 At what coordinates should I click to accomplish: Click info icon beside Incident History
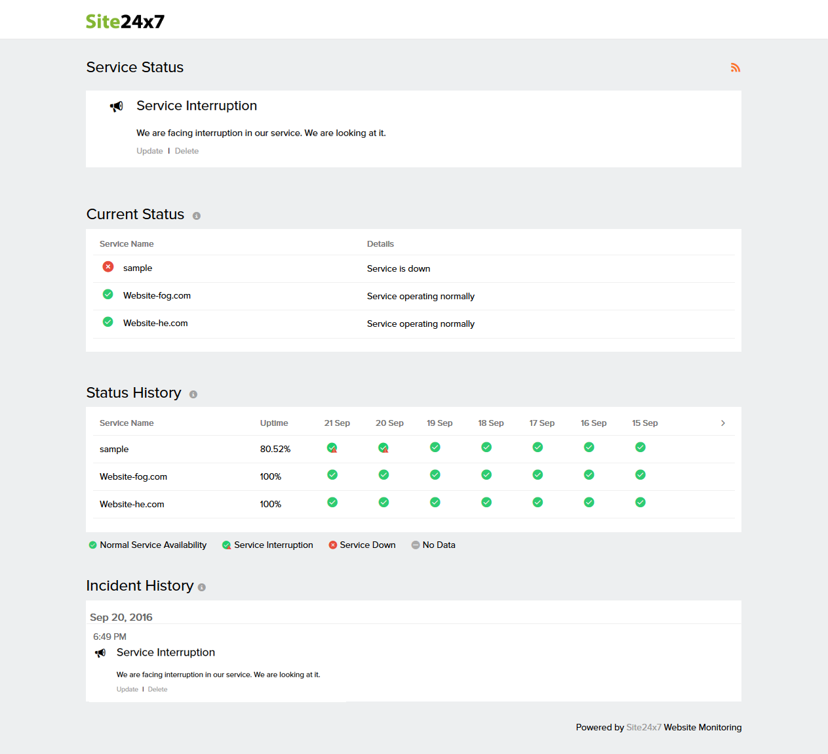point(202,587)
